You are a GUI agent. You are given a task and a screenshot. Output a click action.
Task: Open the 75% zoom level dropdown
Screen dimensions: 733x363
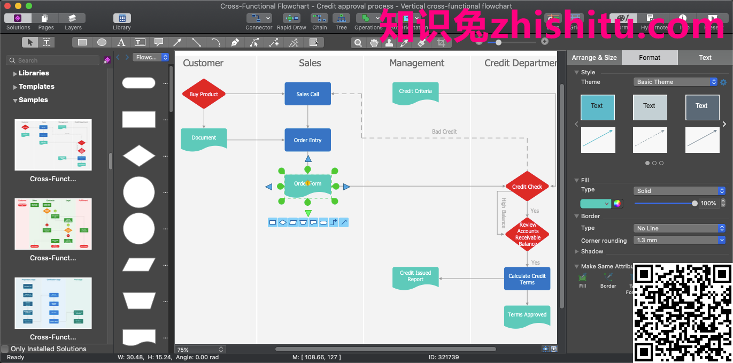pyautogui.click(x=200, y=350)
